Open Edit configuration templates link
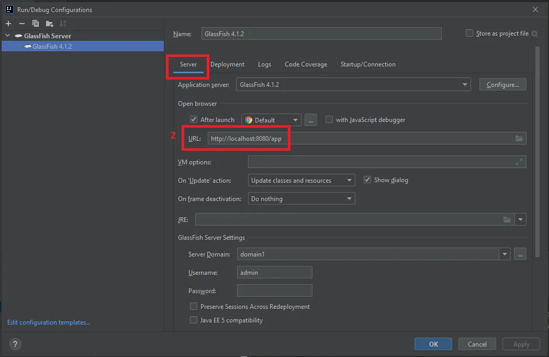This screenshot has width=549, height=357. point(49,322)
